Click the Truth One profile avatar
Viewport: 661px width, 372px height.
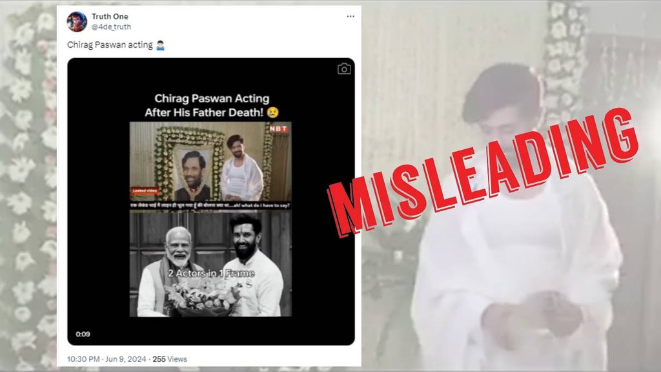tap(77, 21)
